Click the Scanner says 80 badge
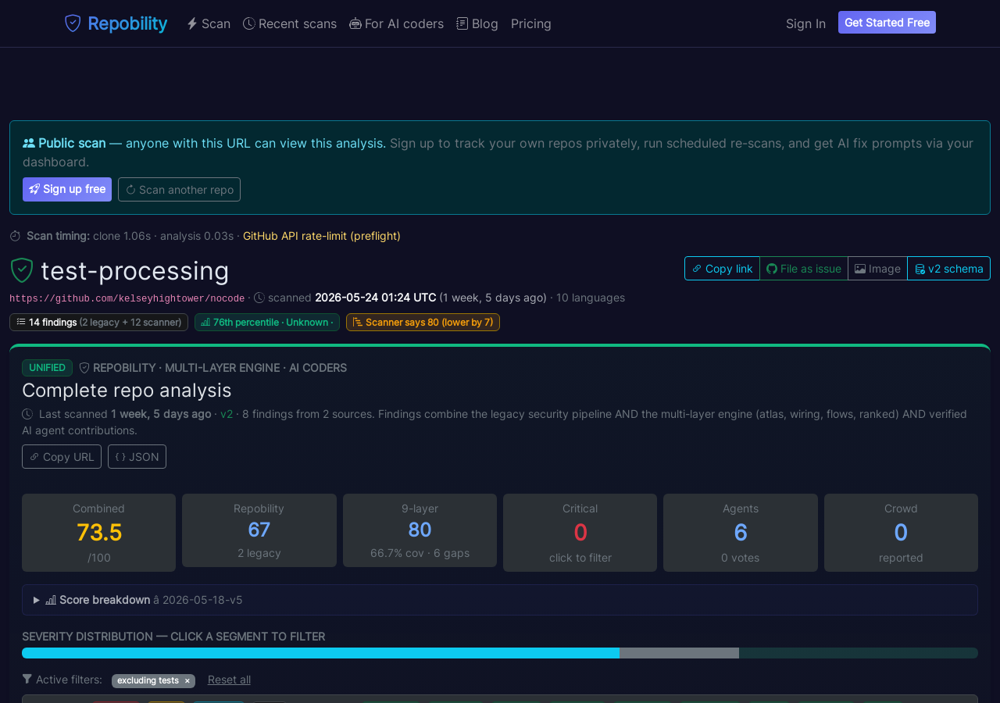 click(x=423, y=322)
